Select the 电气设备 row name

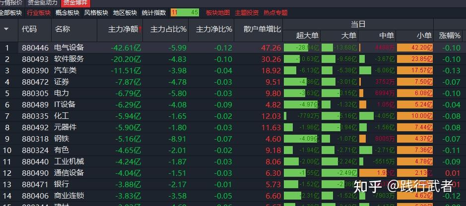point(69,48)
